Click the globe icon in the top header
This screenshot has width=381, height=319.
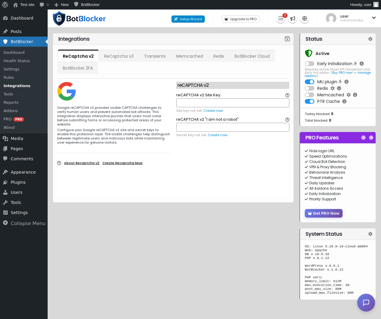tap(305, 19)
